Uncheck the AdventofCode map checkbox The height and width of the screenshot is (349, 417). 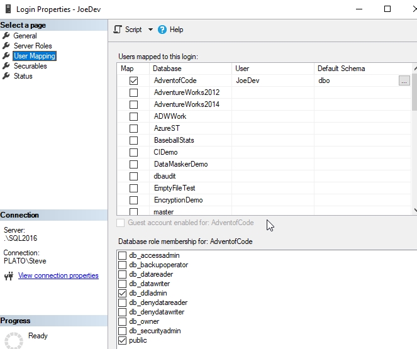pyautogui.click(x=133, y=80)
